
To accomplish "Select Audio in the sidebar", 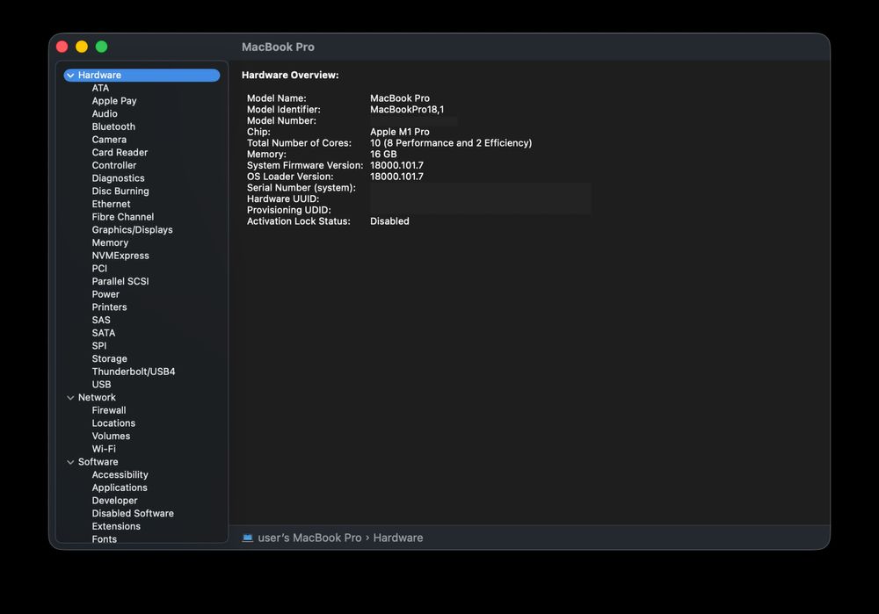I will click(x=105, y=113).
